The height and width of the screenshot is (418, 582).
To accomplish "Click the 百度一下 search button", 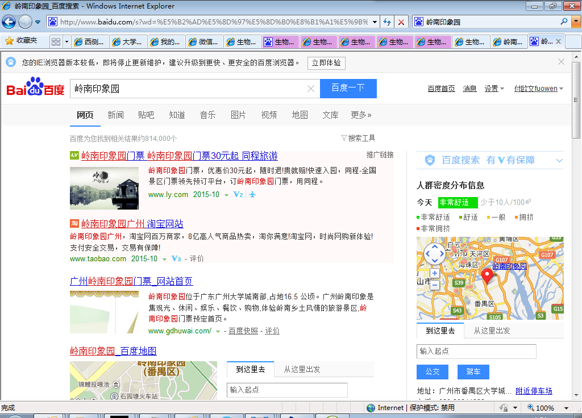I will tap(348, 88).
